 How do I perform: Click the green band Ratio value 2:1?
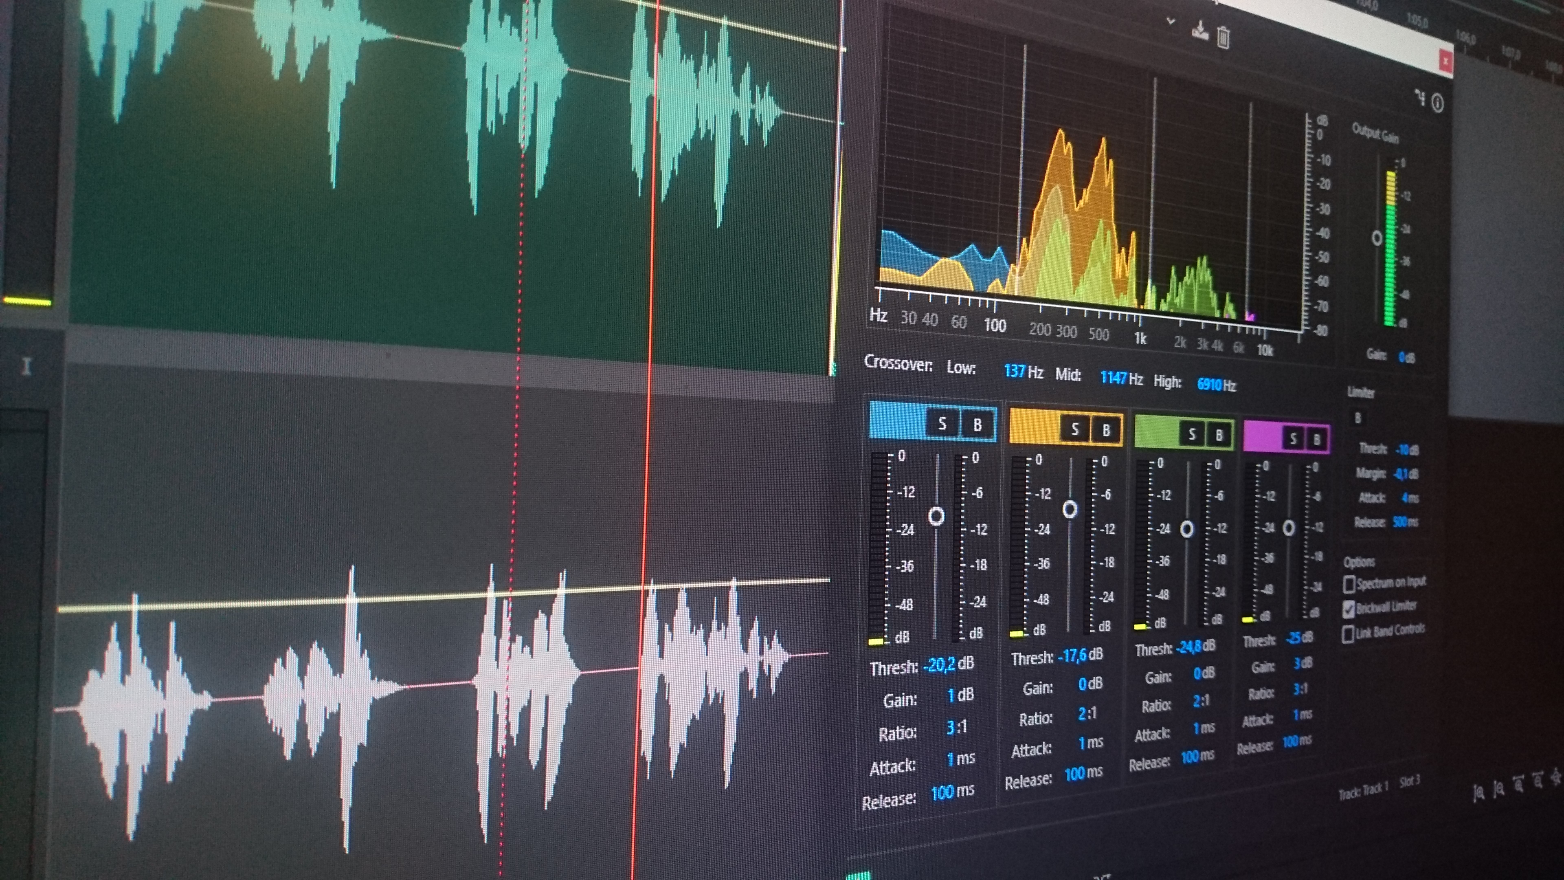[1201, 700]
